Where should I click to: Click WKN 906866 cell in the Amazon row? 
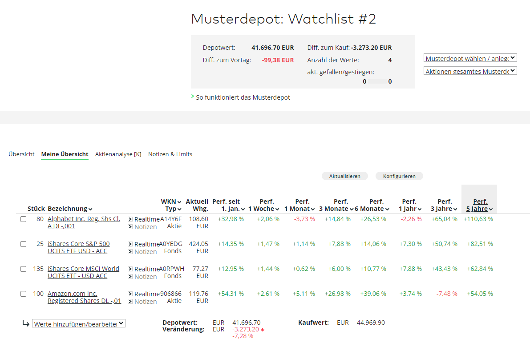(x=171, y=294)
